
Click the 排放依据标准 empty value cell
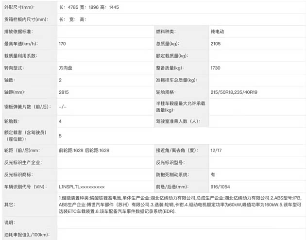[104, 32]
